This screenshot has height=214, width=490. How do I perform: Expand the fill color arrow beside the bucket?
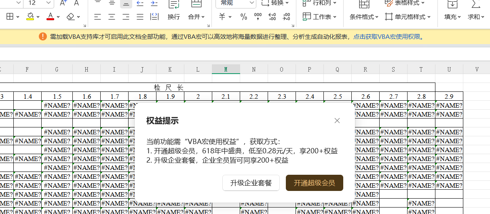[x=38, y=17]
